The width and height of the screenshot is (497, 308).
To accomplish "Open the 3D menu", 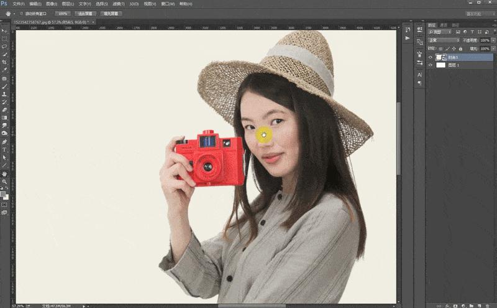I will tap(133, 4).
